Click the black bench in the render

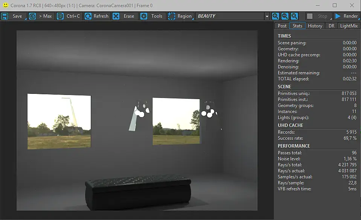138,193
